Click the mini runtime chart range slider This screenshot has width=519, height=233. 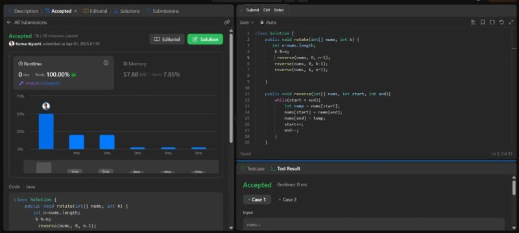point(121,167)
